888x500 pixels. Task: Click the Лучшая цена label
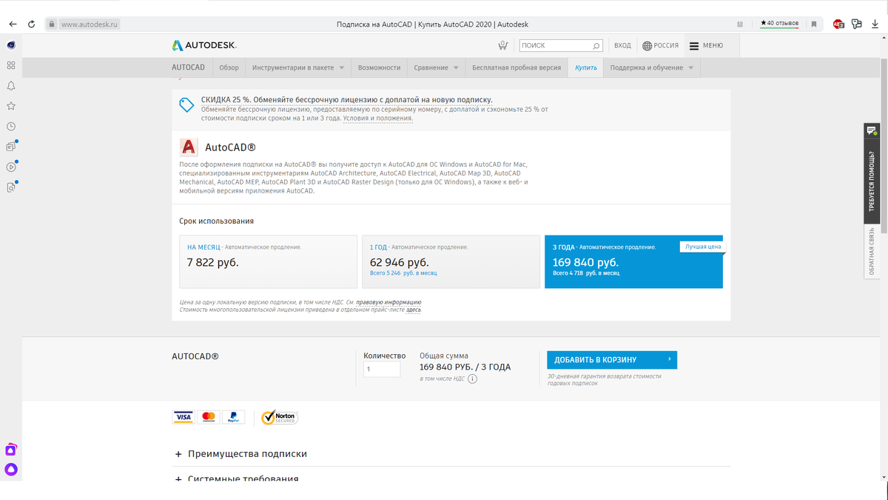point(702,247)
